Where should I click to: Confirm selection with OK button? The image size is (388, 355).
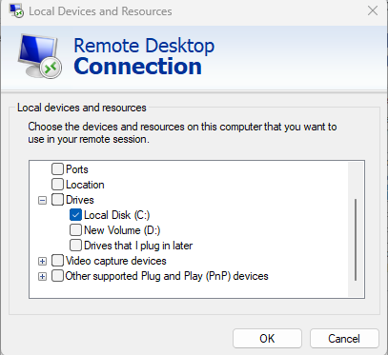[267, 339]
